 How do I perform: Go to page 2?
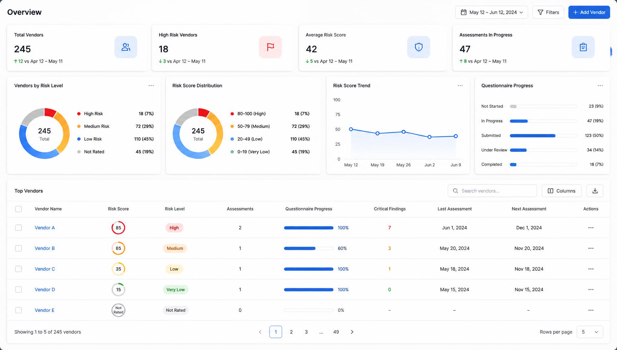tap(291, 332)
